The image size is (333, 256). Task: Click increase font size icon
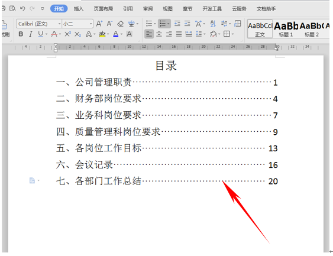coord(99,24)
